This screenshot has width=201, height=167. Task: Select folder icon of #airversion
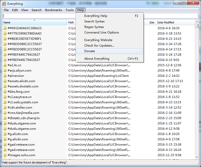coord(5,76)
